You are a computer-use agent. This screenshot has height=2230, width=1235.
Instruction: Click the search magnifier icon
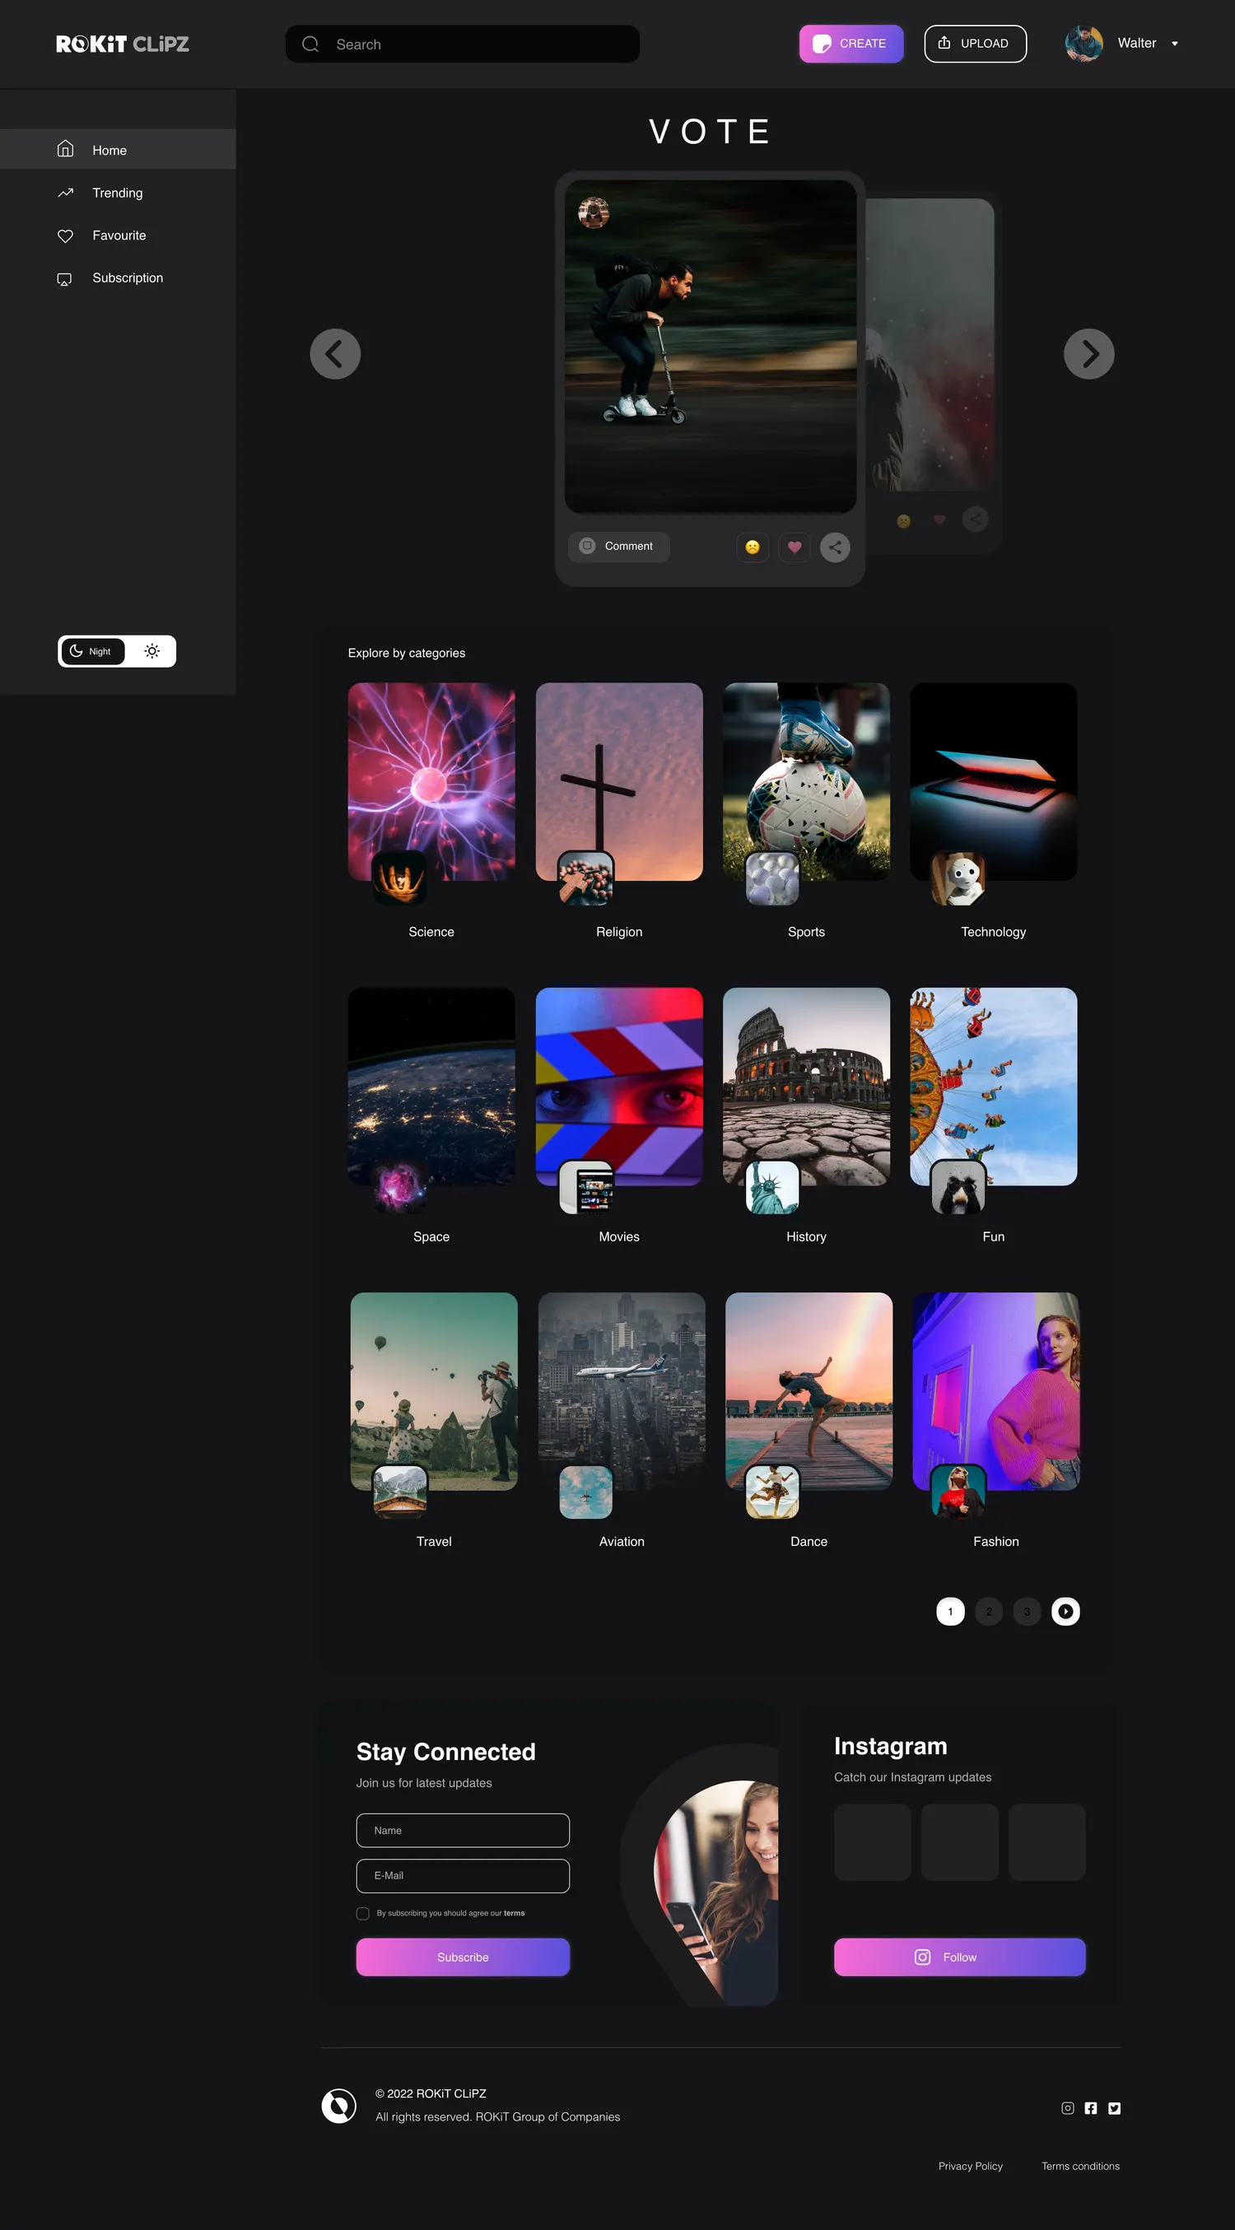pyautogui.click(x=310, y=44)
